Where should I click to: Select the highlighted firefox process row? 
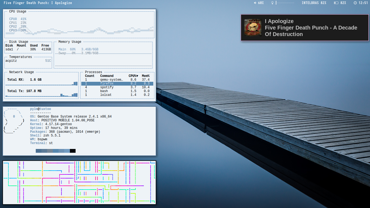point(117,84)
